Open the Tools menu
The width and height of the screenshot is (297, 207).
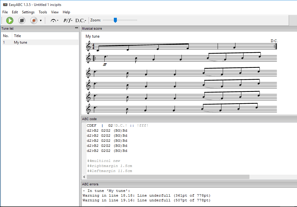click(43, 12)
